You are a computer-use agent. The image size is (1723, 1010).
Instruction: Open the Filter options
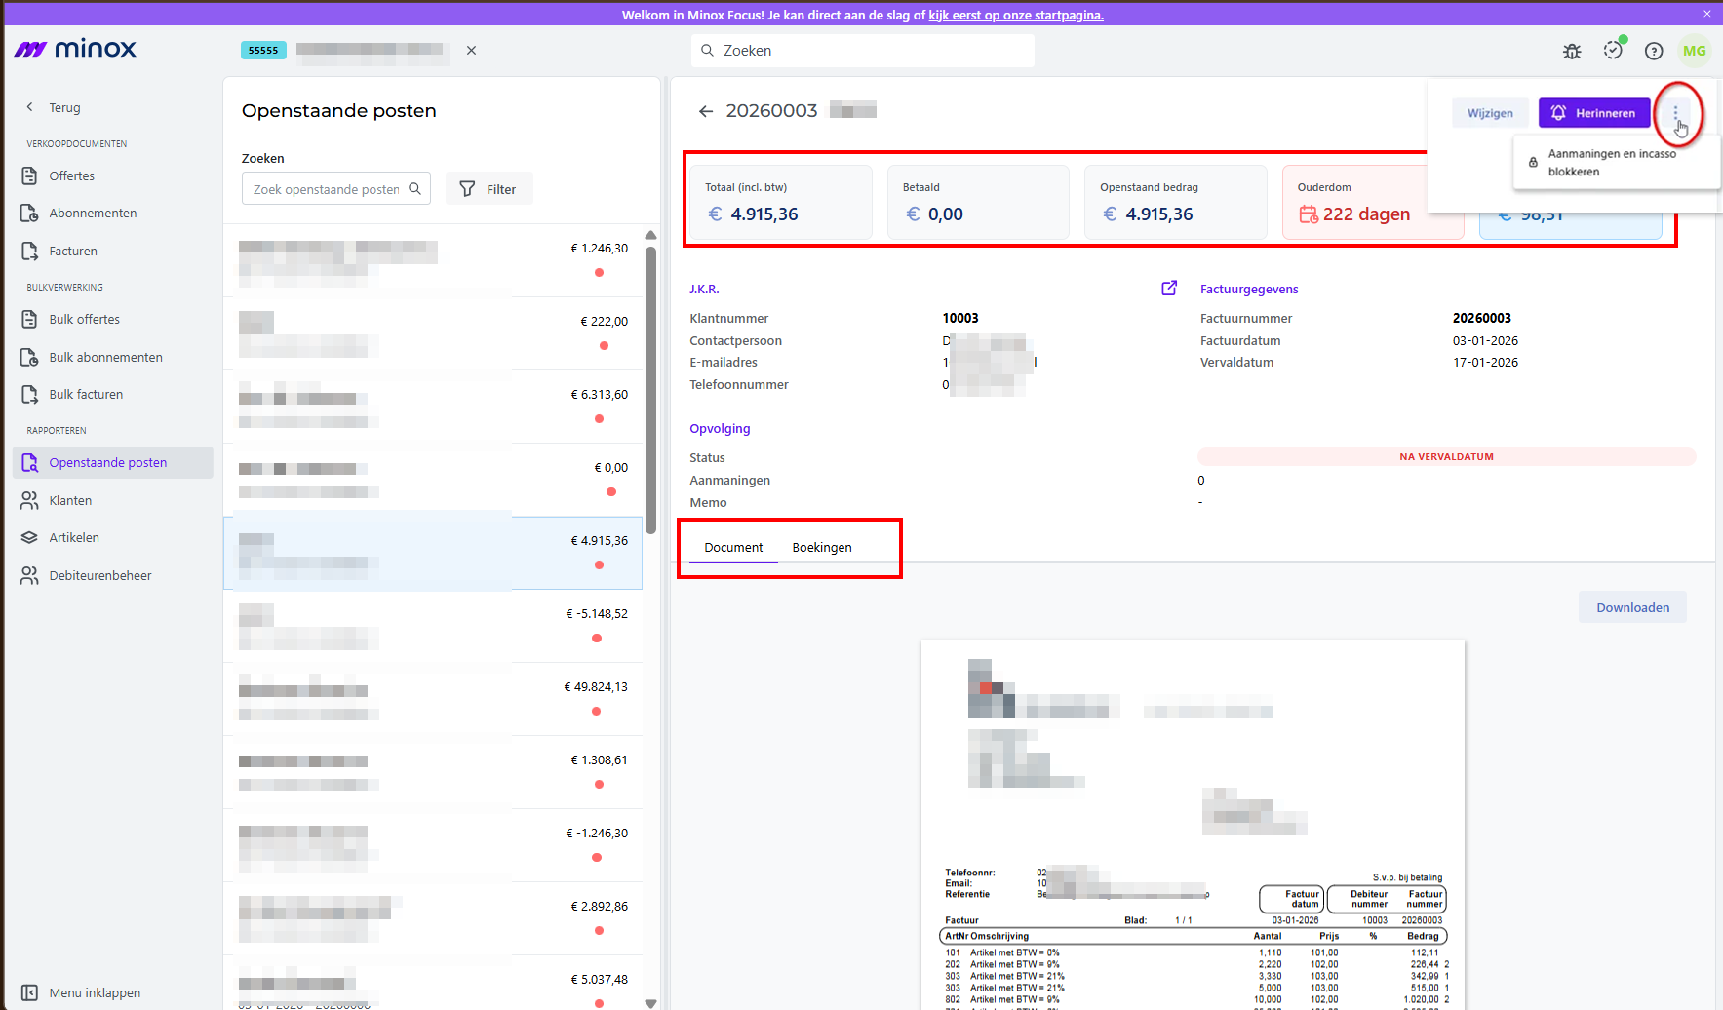point(489,189)
